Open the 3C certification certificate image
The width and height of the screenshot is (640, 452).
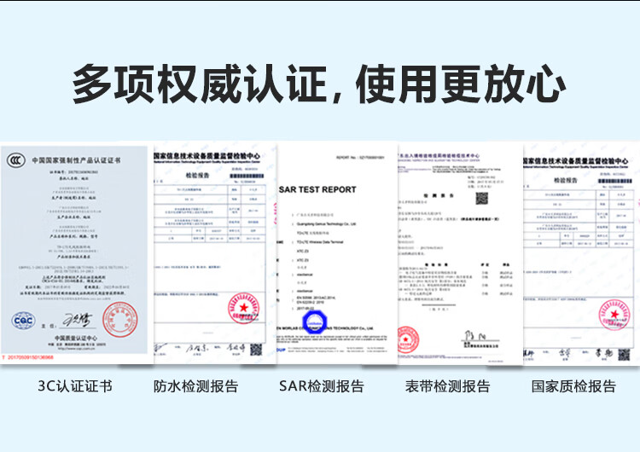point(77,252)
